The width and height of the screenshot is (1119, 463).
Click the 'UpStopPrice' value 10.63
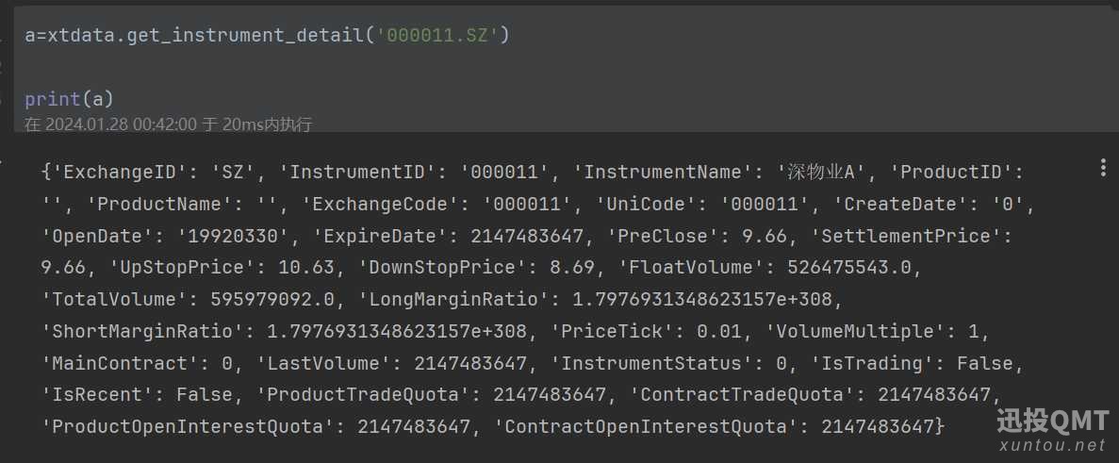(306, 268)
